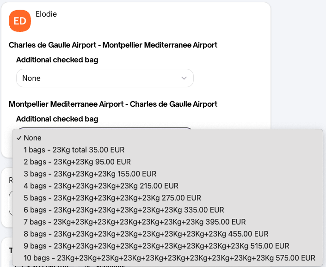This screenshot has height=267, width=326.
Task: Click the checkmark beside None in the list
Action: click(19, 138)
